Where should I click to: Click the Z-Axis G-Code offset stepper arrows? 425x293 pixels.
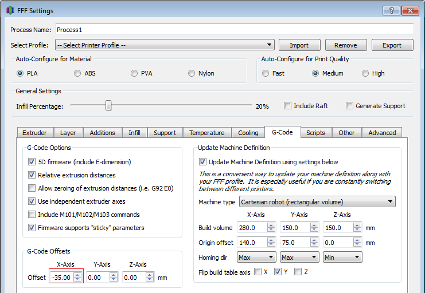pos(150,277)
